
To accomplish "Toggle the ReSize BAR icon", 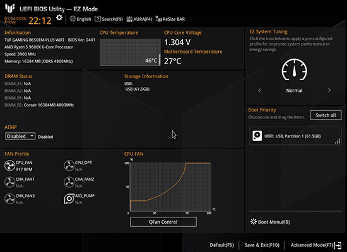I will pos(158,19).
